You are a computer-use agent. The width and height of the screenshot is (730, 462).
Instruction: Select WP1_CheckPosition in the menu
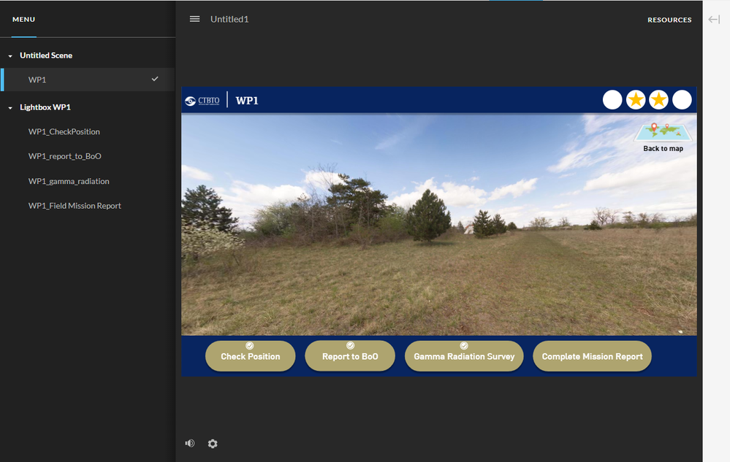[64, 132]
